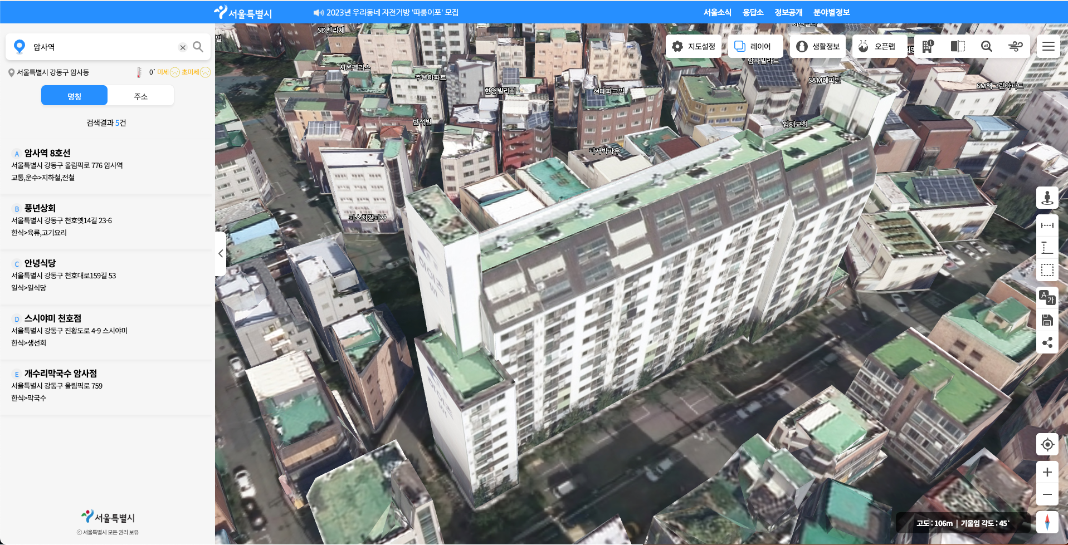Click the blue location pin in search box
Image resolution: width=1068 pixels, height=545 pixels.
[x=19, y=47]
